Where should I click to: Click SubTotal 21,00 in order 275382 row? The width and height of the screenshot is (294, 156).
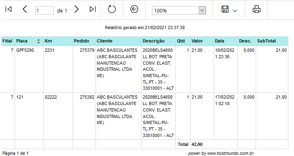point(281,97)
